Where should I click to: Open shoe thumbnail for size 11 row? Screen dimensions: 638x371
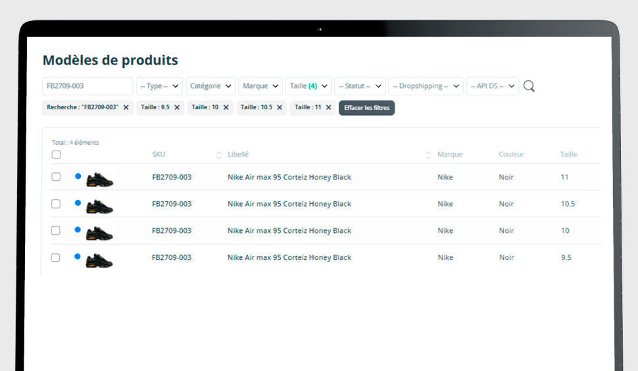99,178
